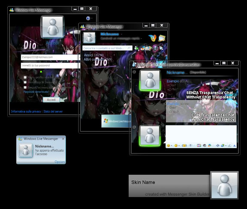247x209 pixels.
Task: Open the Password dimenticata link
Action: (36, 92)
